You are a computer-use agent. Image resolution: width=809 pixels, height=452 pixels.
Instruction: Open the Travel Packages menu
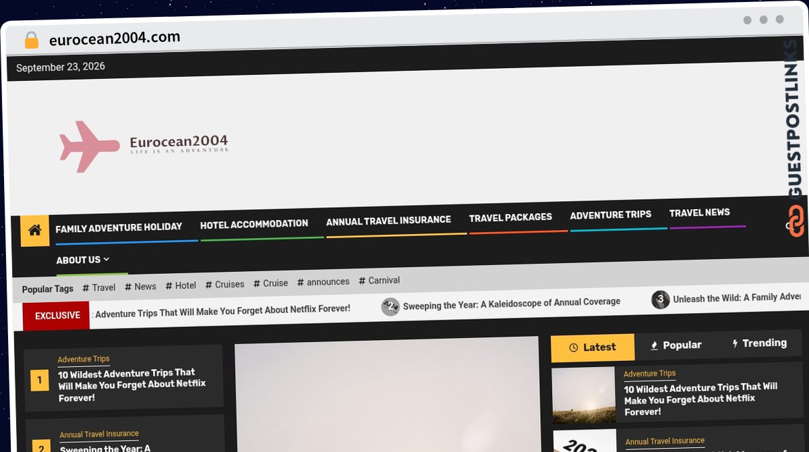(x=510, y=217)
